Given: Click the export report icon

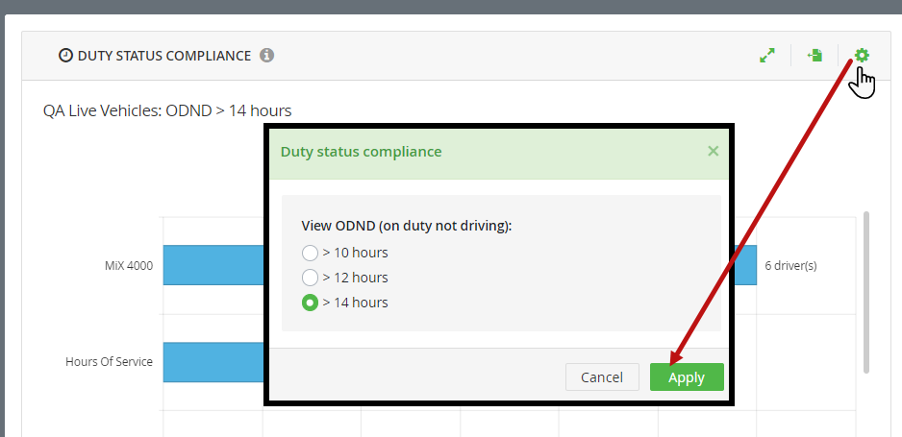Looking at the screenshot, I should (x=814, y=55).
